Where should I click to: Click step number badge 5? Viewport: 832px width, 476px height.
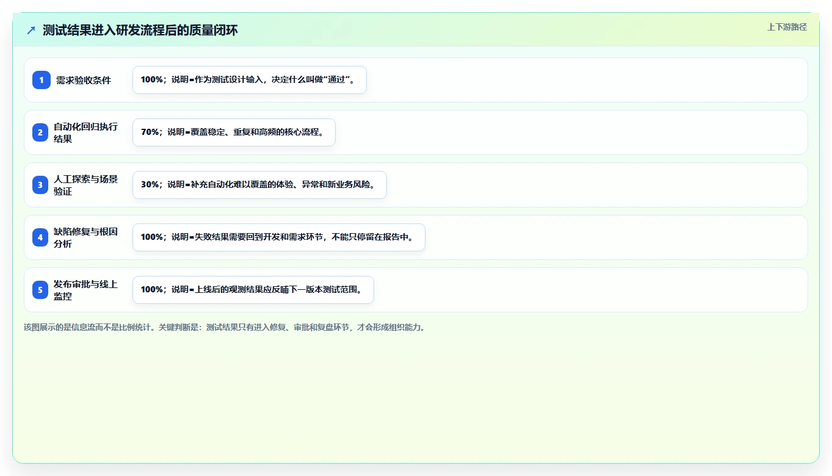40,290
